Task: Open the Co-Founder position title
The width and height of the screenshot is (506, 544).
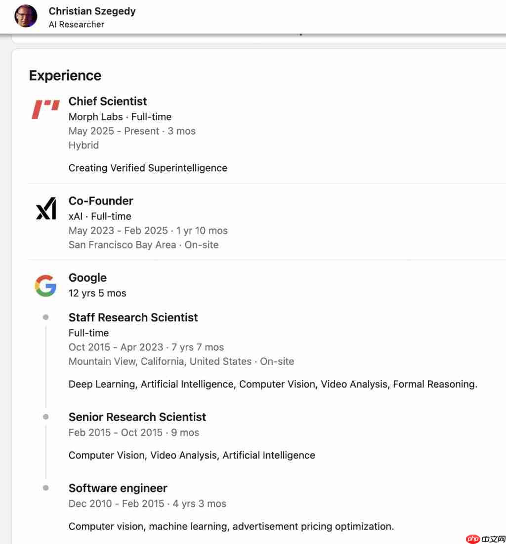Action: click(x=101, y=201)
